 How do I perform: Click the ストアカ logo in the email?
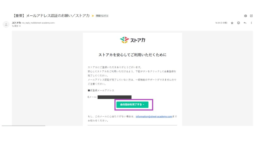(x=133, y=40)
